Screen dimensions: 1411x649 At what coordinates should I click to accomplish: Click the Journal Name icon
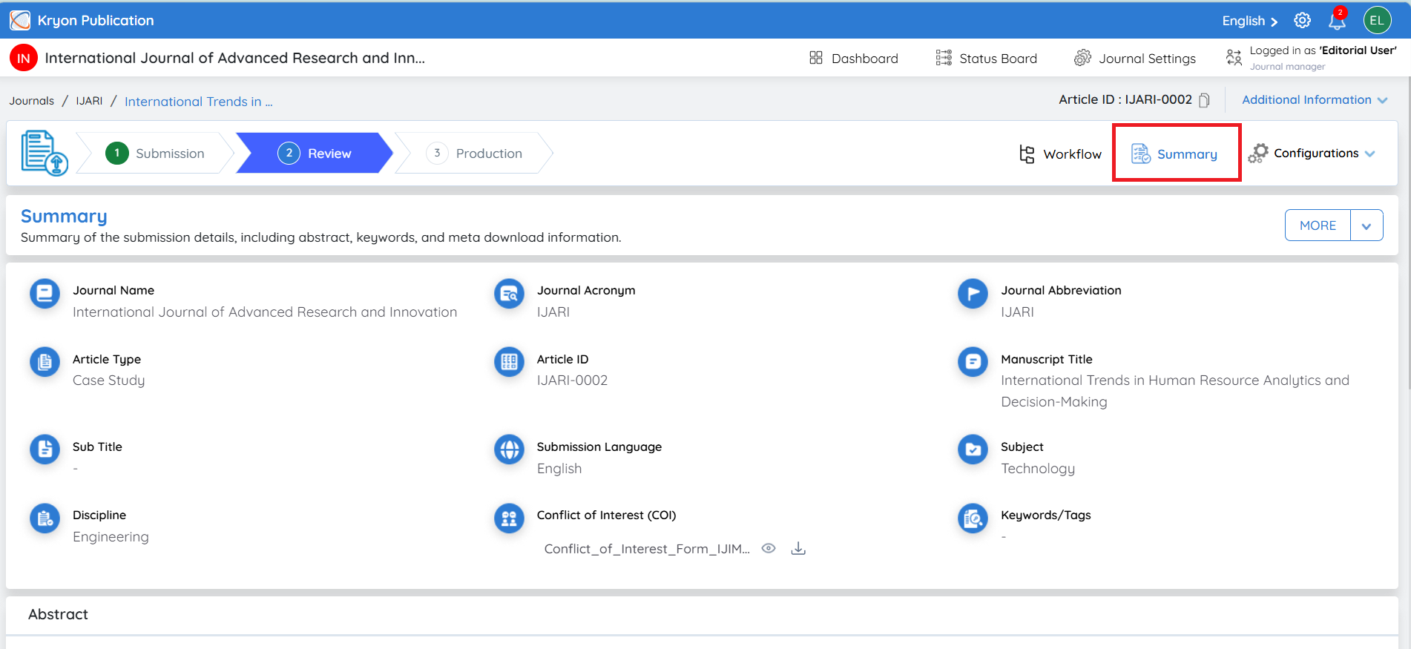pos(45,294)
